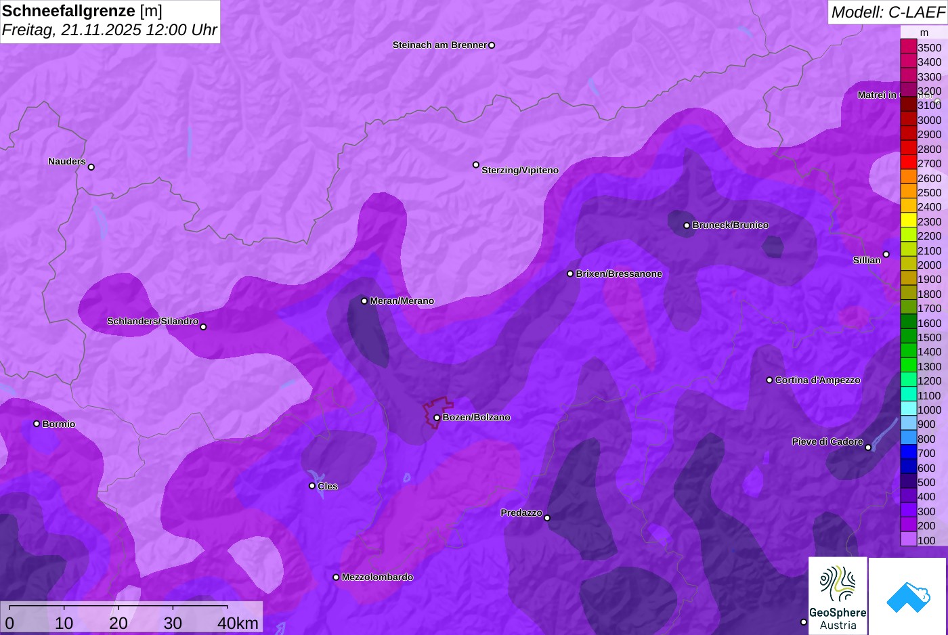The image size is (948, 635).
Task: Click the Steinach am Brenner marker dot
Action: (492, 45)
